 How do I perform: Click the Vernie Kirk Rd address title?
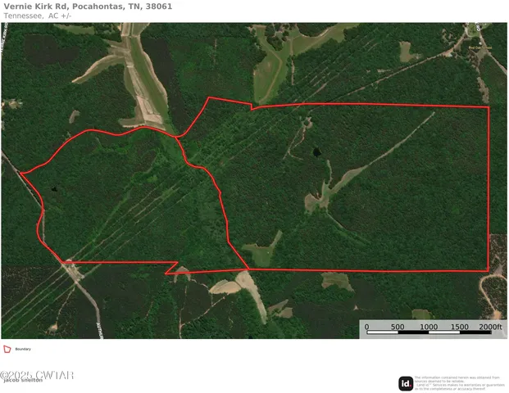(x=88, y=7)
